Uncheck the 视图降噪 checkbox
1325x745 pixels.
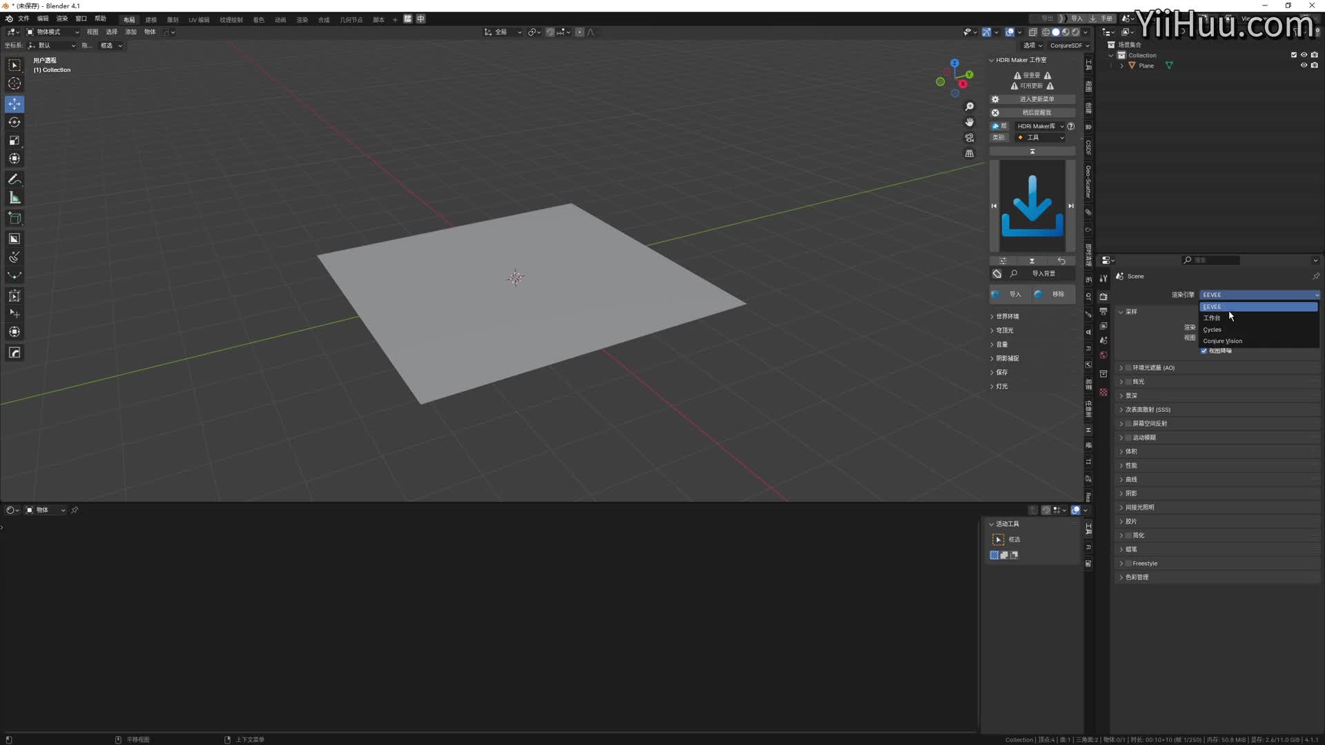[1204, 351]
